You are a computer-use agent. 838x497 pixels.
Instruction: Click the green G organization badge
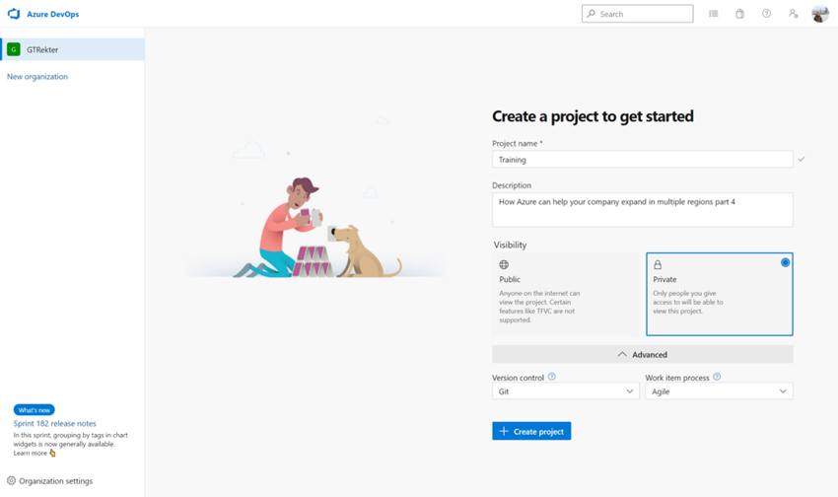tap(14, 49)
